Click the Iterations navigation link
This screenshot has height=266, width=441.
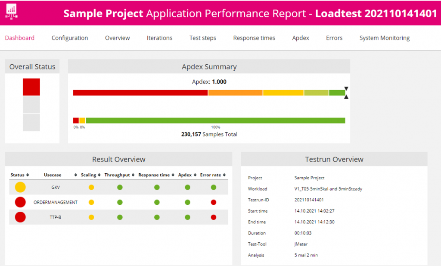(x=159, y=38)
